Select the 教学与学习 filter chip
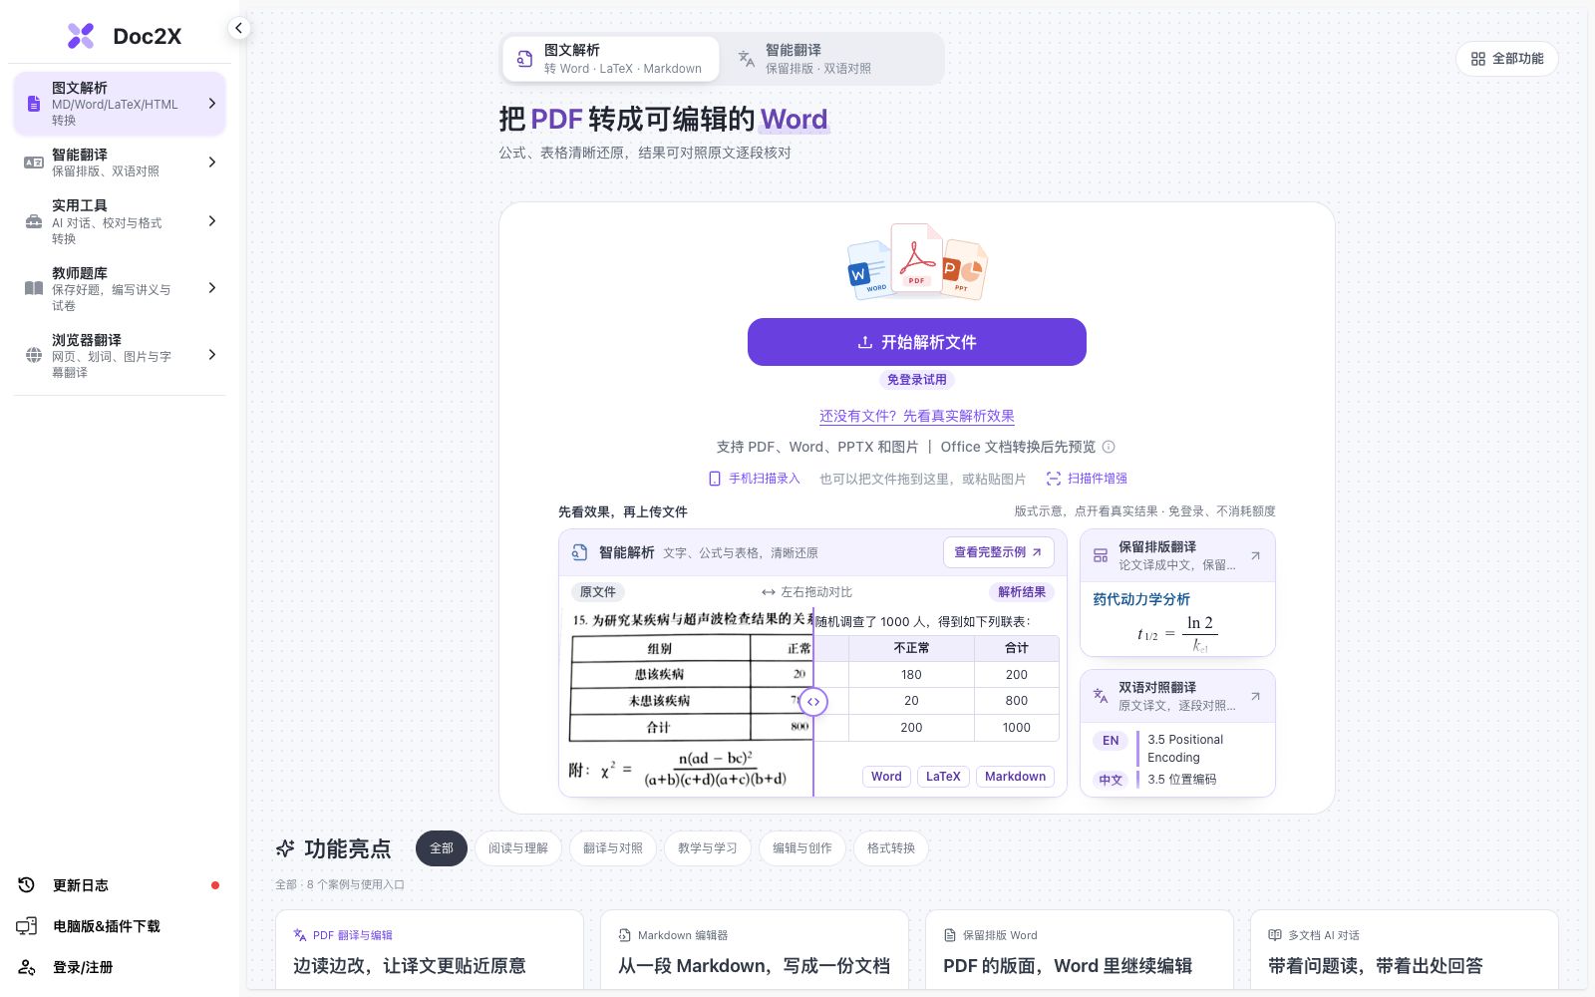 [x=708, y=848]
